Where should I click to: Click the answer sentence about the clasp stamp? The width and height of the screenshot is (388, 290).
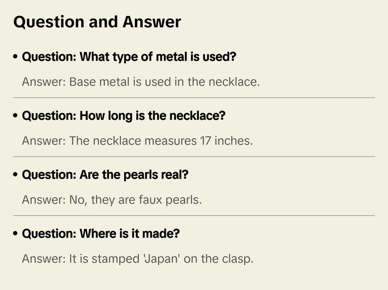tap(137, 258)
